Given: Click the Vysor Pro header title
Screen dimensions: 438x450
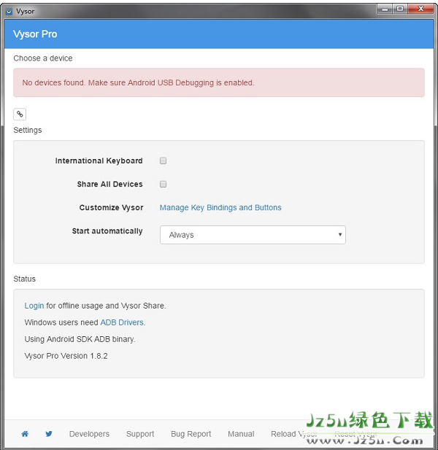Looking at the screenshot, I should tap(35, 34).
